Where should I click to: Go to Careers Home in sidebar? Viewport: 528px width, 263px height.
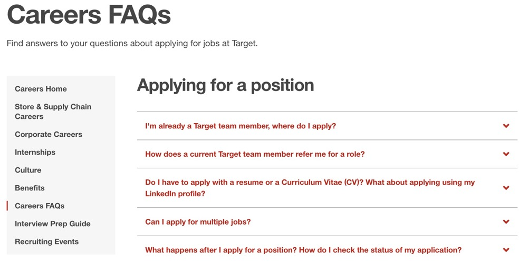[x=41, y=89]
